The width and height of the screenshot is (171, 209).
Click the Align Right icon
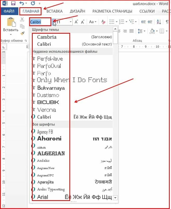(x=125, y=31)
